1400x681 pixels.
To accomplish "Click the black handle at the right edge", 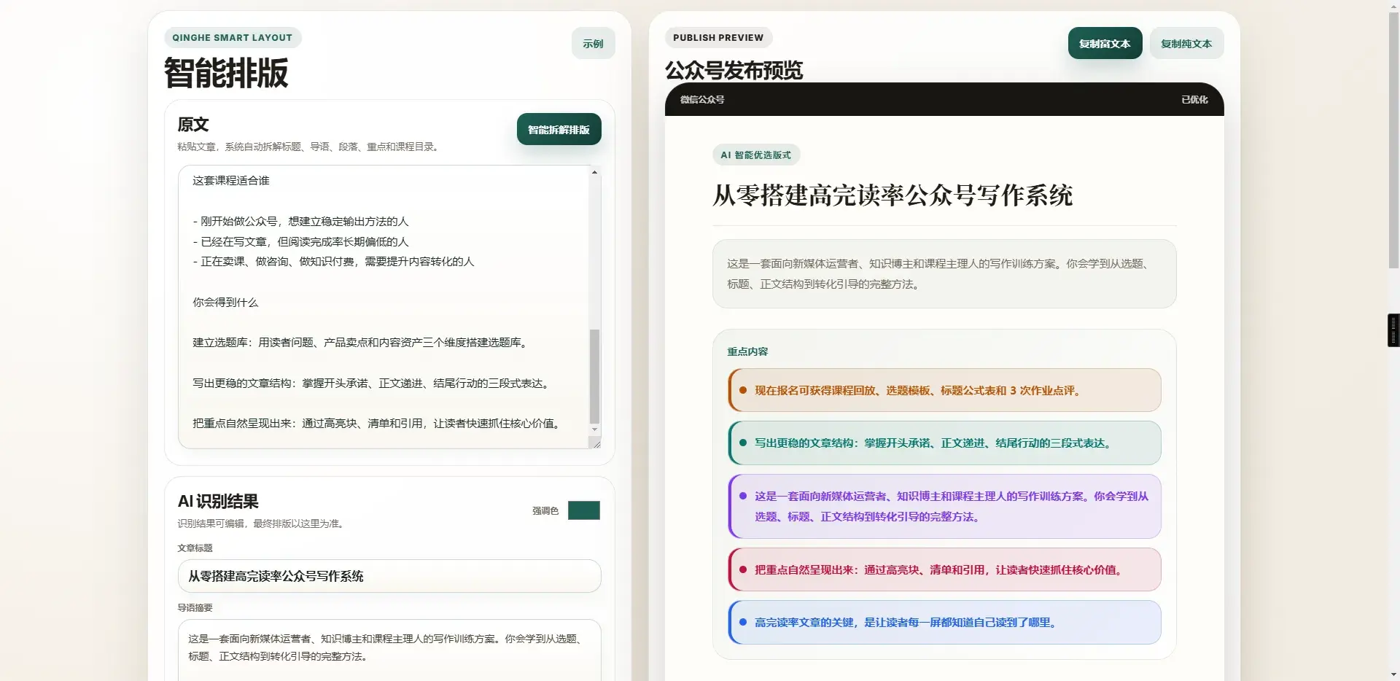I will pyautogui.click(x=1393, y=330).
